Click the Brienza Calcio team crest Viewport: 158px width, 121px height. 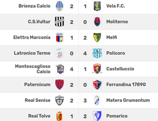tap(60, 6)
